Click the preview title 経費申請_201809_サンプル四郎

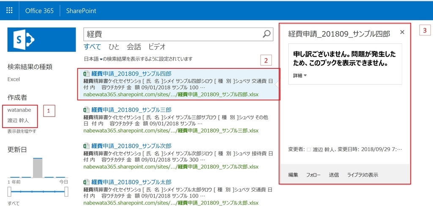pyautogui.click(x=339, y=34)
